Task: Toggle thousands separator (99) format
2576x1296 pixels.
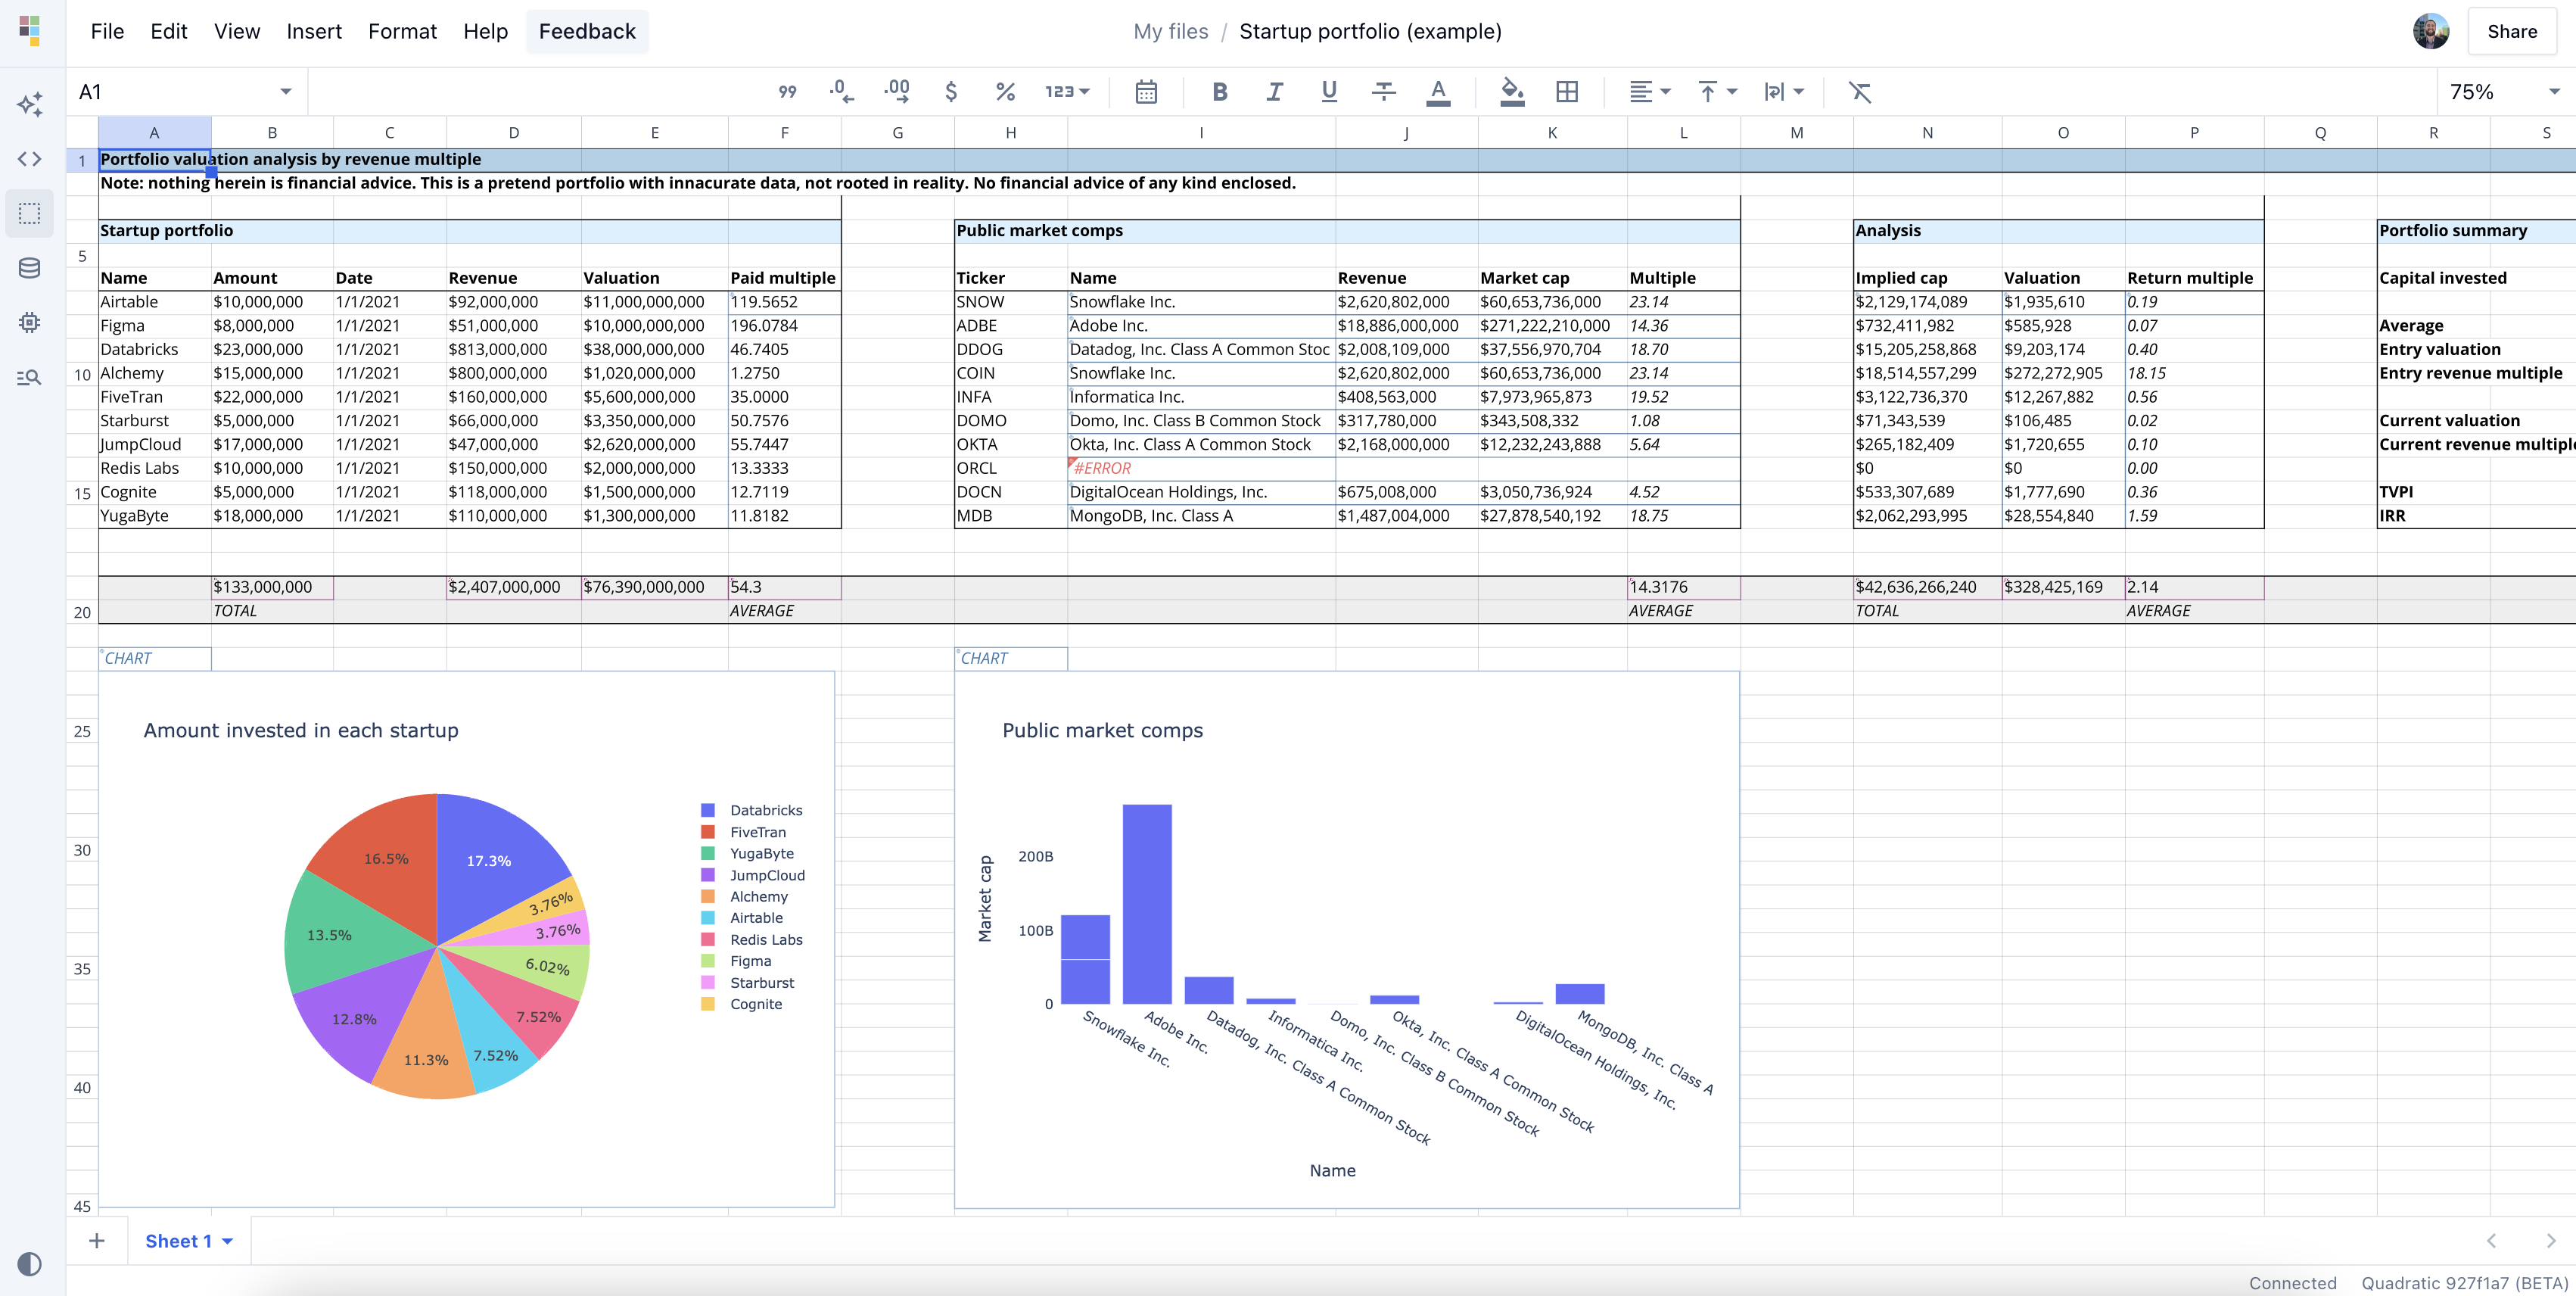Action: 787,92
